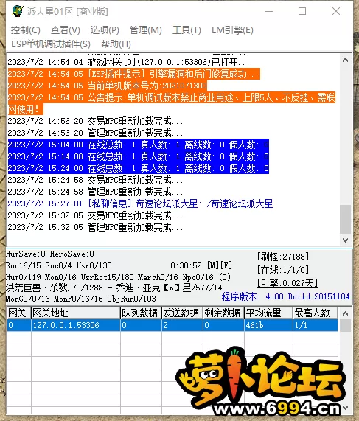Viewport: 359px width, 421px height.
Task: Click the 网关地址 column header
Action: (76, 313)
